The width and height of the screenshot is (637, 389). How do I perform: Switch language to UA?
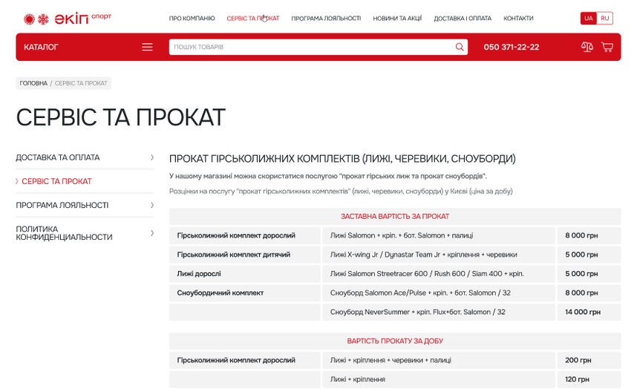tap(588, 19)
